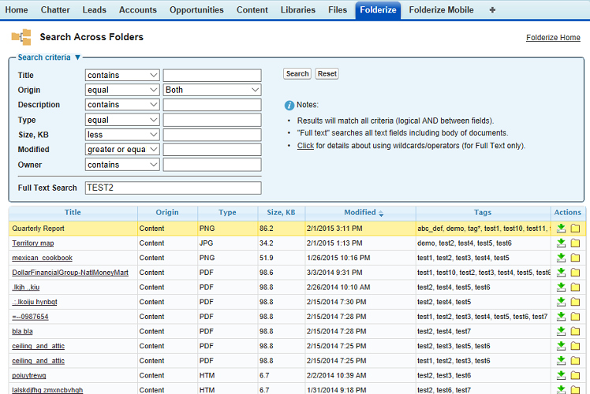
Task: Sort results by Origin column header
Action: point(167,213)
